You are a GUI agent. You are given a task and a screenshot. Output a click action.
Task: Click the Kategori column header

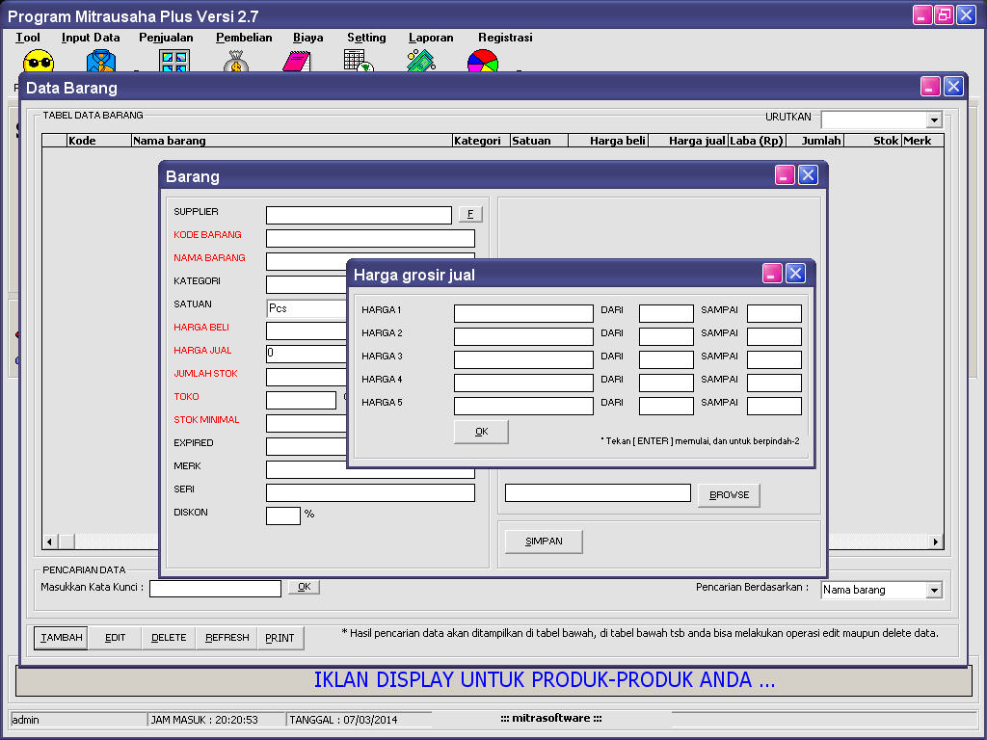point(482,141)
